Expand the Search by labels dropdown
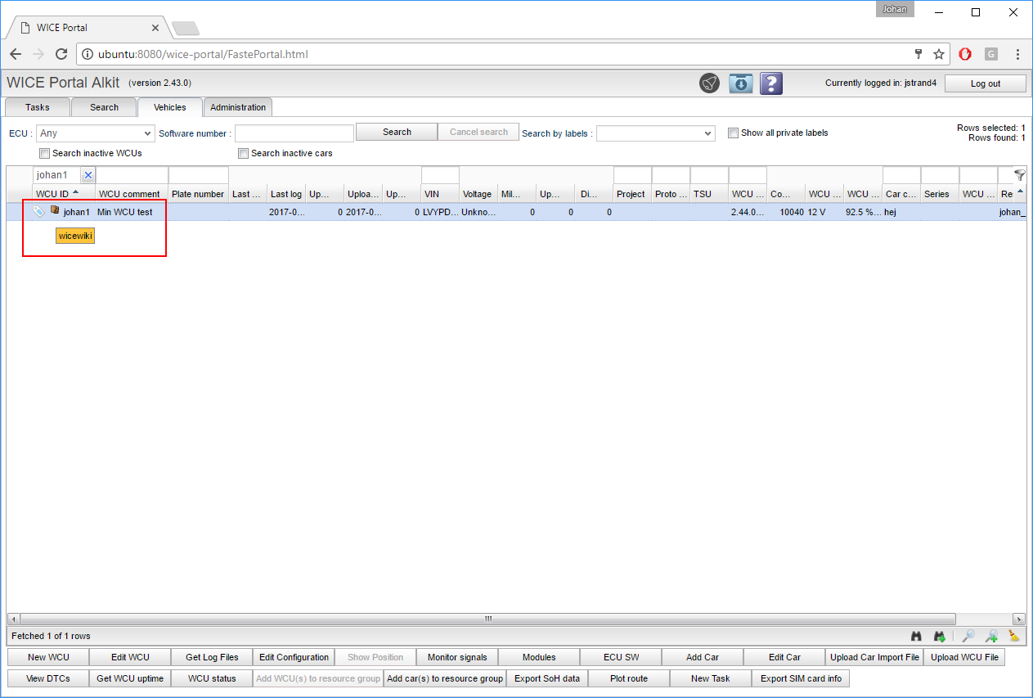Viewport: 1033px width, 698px height. 655,133
